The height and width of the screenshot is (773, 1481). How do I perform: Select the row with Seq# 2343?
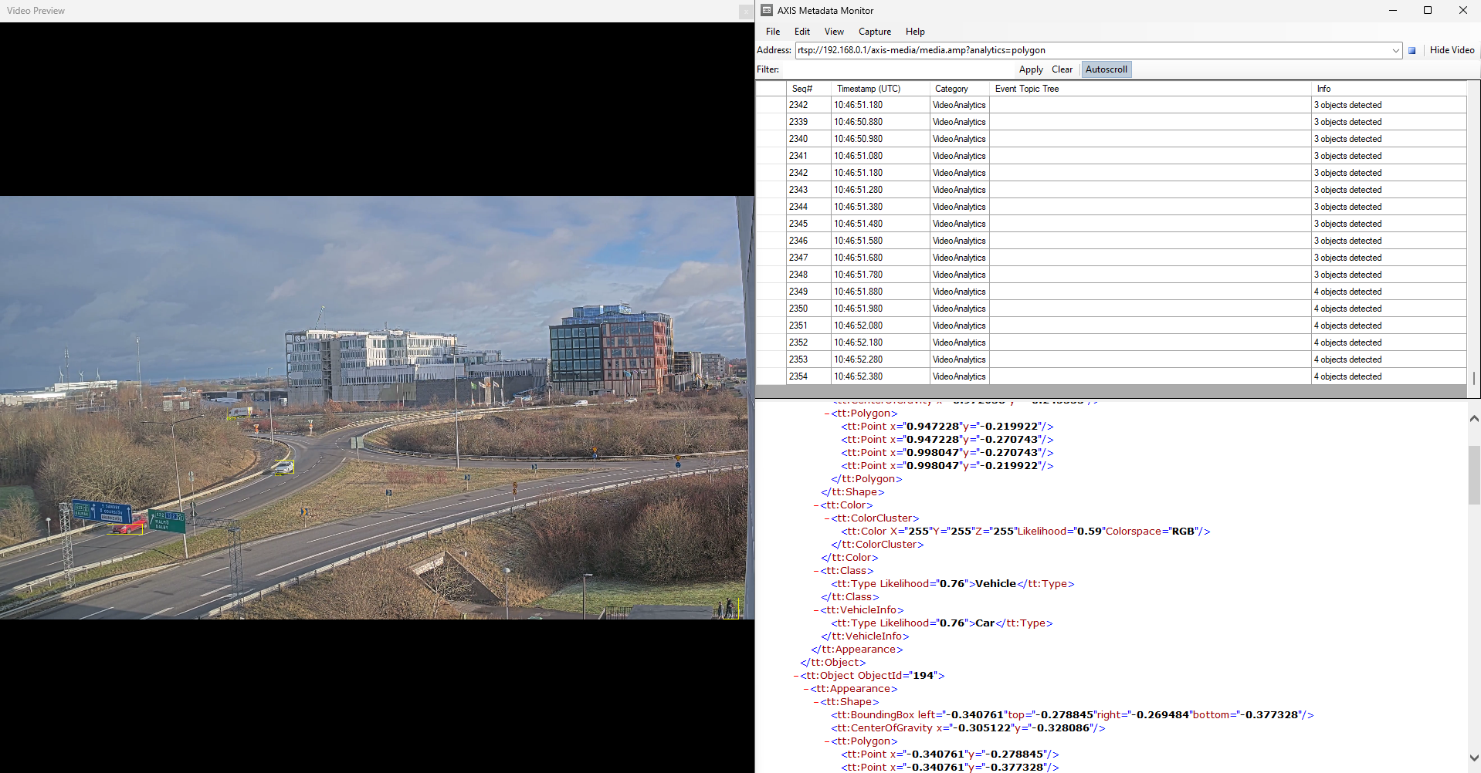click(x=1111, y=190)
